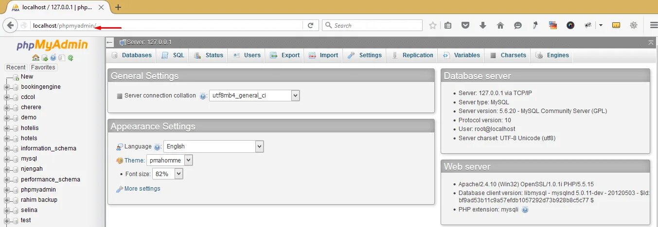Open the Language dropdown showing English

tap(213, 146)
